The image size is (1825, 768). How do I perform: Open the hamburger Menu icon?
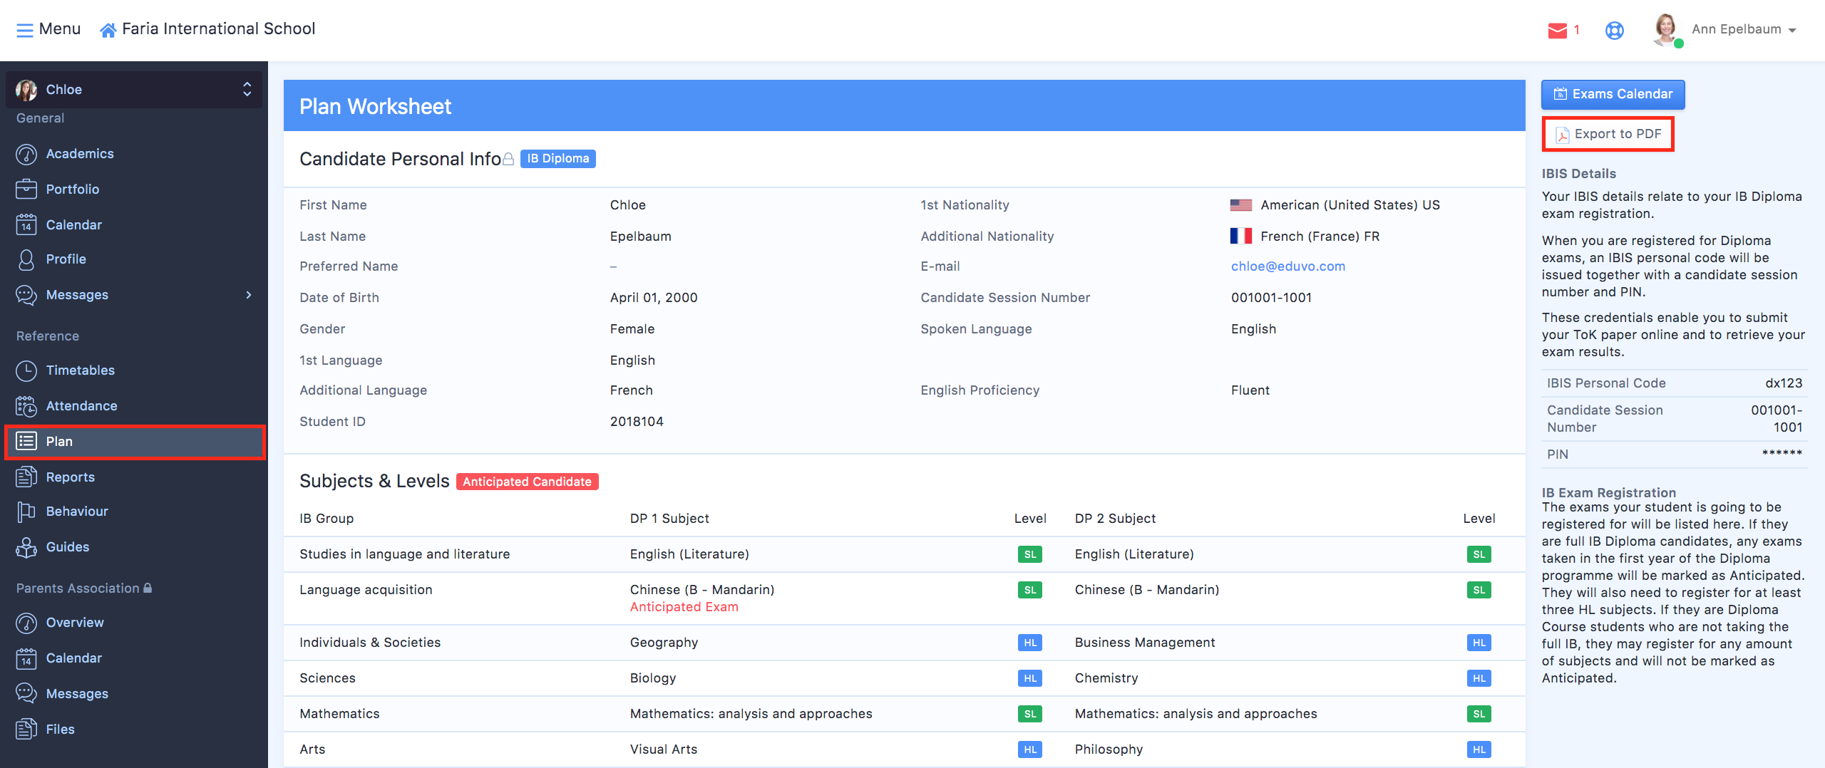[x=25, y=30]
